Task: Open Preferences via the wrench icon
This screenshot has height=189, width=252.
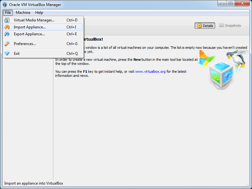Action: click(x=7, y=44)
